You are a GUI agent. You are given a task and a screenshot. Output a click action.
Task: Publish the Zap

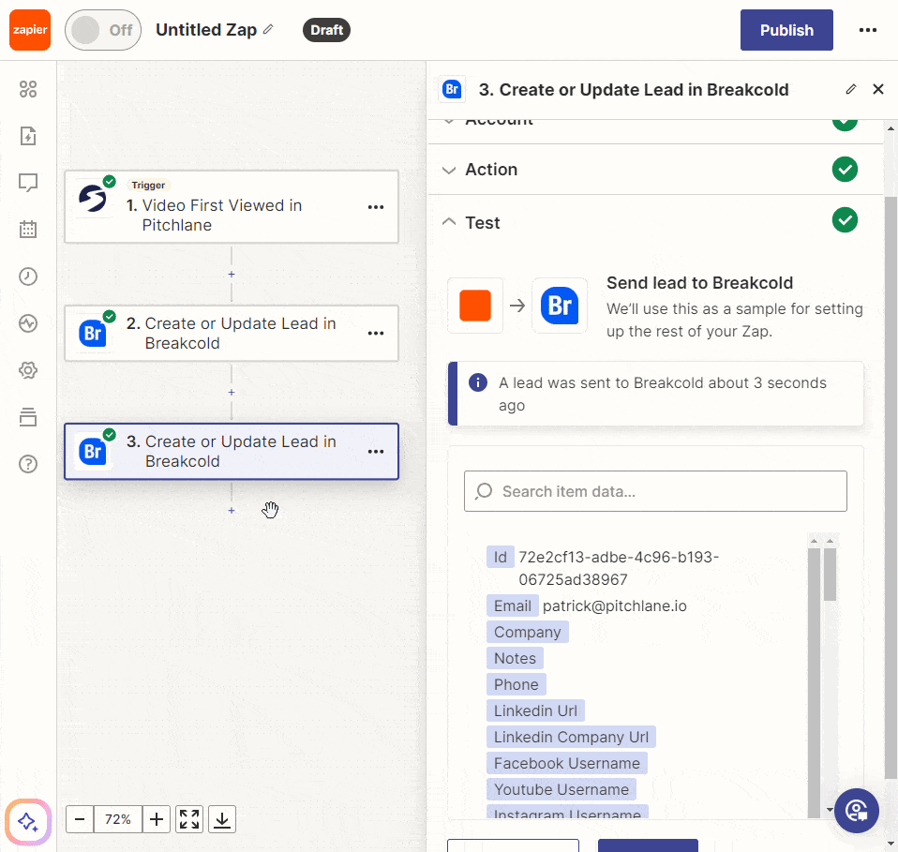pyautogui.click(x=786, y=30)
